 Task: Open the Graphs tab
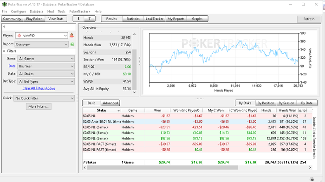[197, 19]
